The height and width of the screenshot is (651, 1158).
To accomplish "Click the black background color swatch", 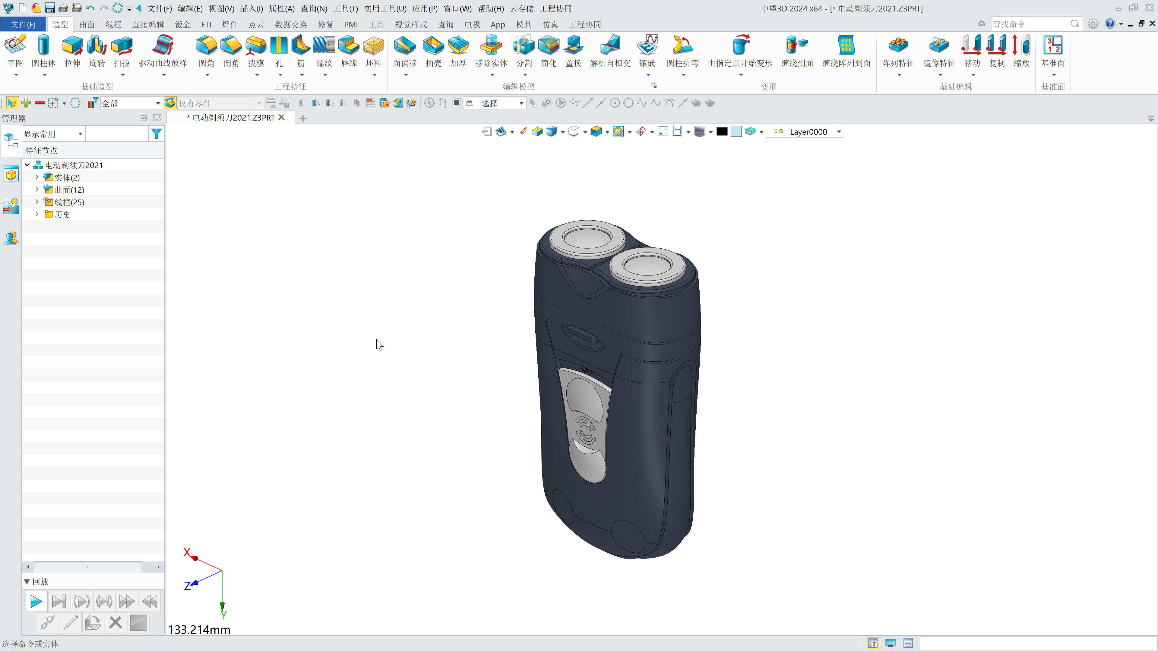I will pyautogui.click(x=722, y=132).
